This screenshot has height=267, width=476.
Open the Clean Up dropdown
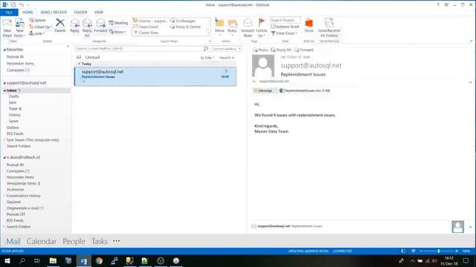click(x=41, y=27)
